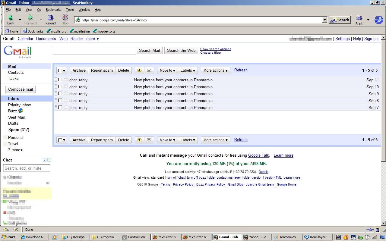The width and height of the screenshot is (386, 241).
Task: Click the chat Search, add, or invite field
Action: (x=26, y=168)
